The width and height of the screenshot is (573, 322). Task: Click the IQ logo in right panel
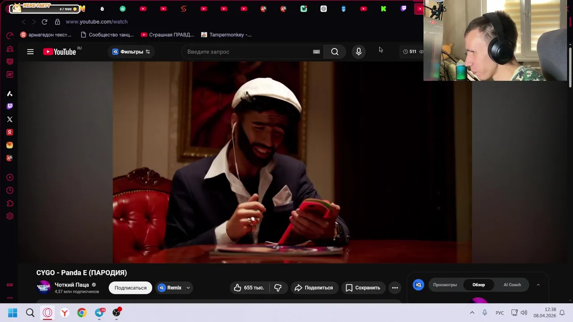(419, 285)
